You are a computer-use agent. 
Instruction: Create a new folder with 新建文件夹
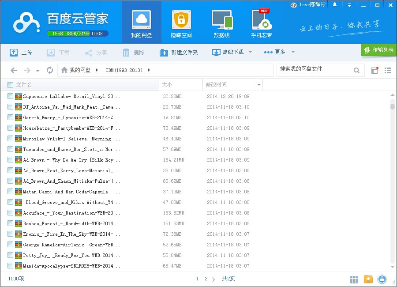point(179,53)
